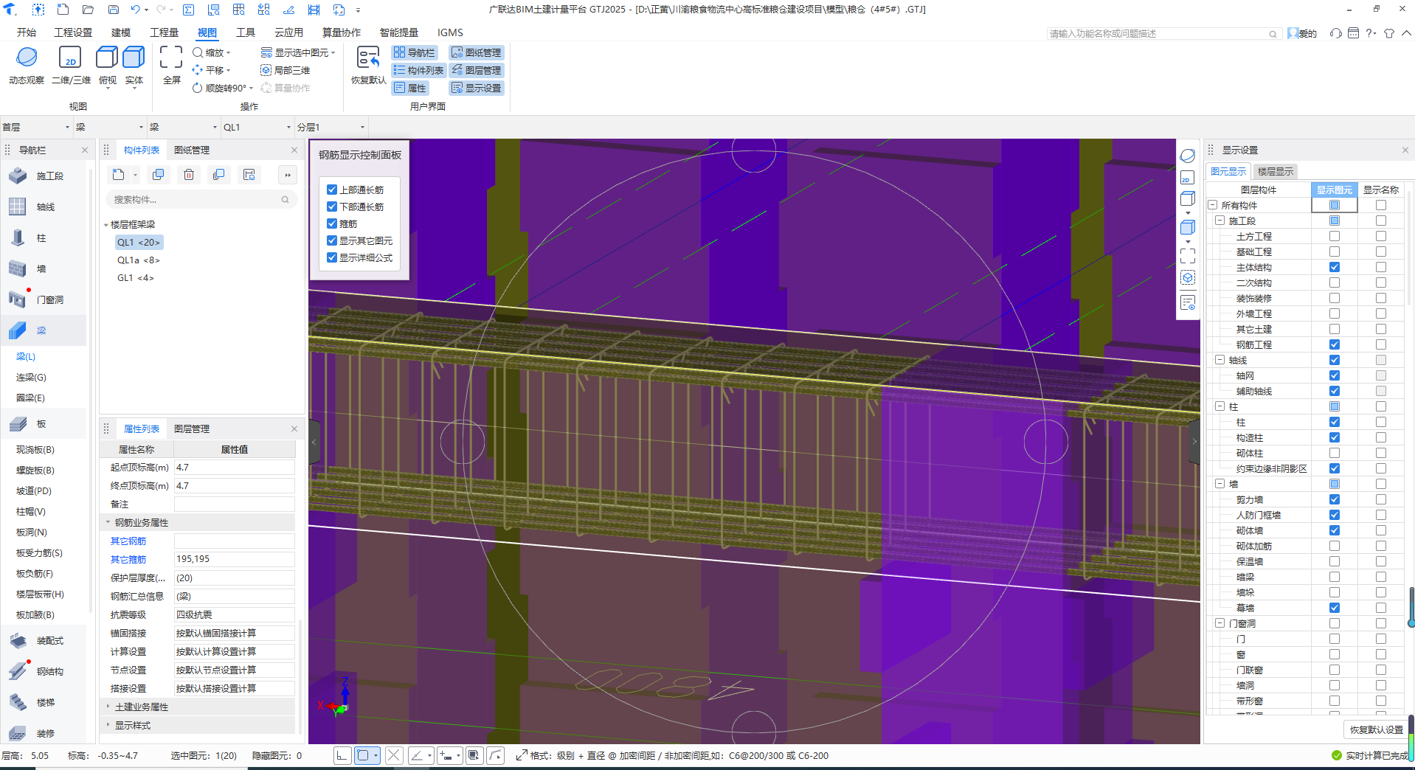Toggle 幕墙 显示图元 checkbox
1415x770 pixels.
pos(1335,608)
